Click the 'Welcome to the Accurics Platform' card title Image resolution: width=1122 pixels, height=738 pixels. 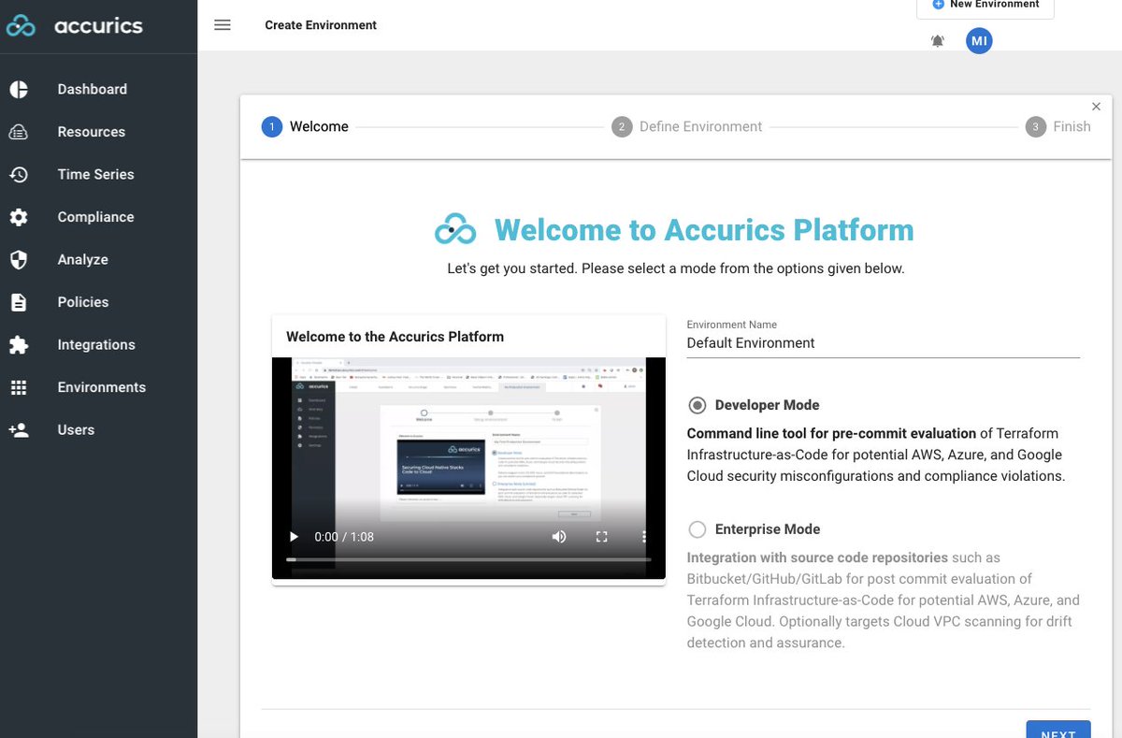tap(395, 337)
